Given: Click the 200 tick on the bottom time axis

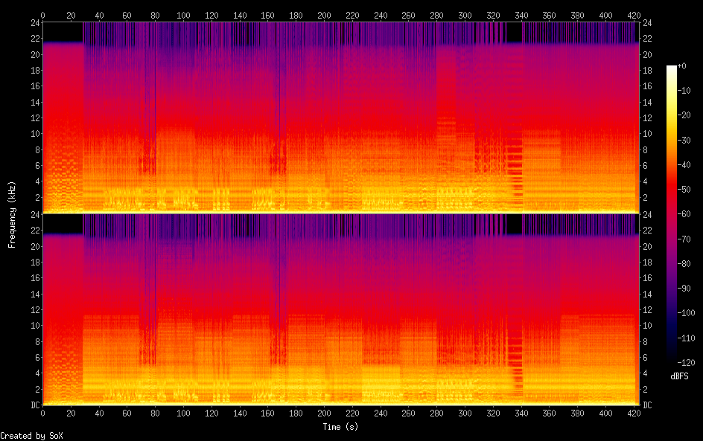Looking at the screenshot, I should [x=324, y=414].
